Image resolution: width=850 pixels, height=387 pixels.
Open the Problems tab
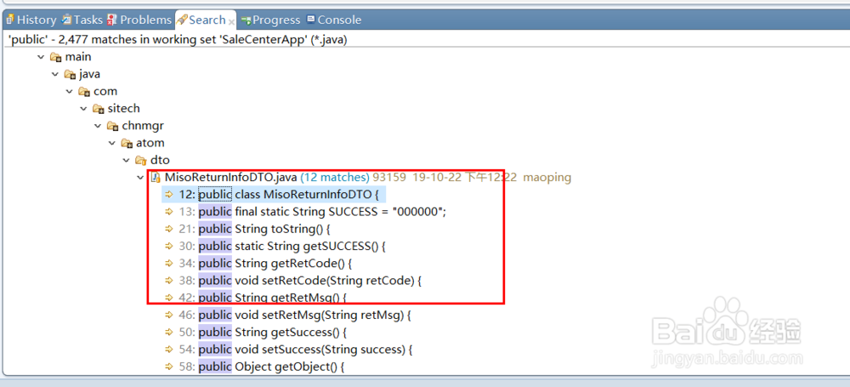pos(139,20)
